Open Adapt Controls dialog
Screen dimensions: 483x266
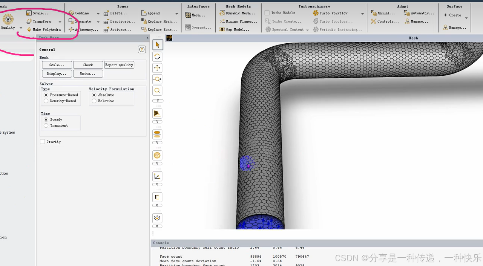[x=385, y=21]
